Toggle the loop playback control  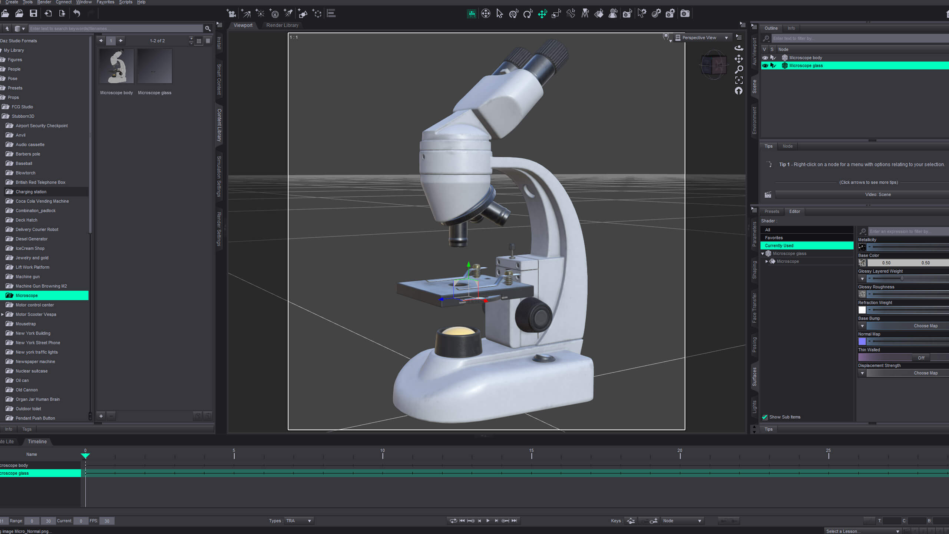tap(453, 521)
